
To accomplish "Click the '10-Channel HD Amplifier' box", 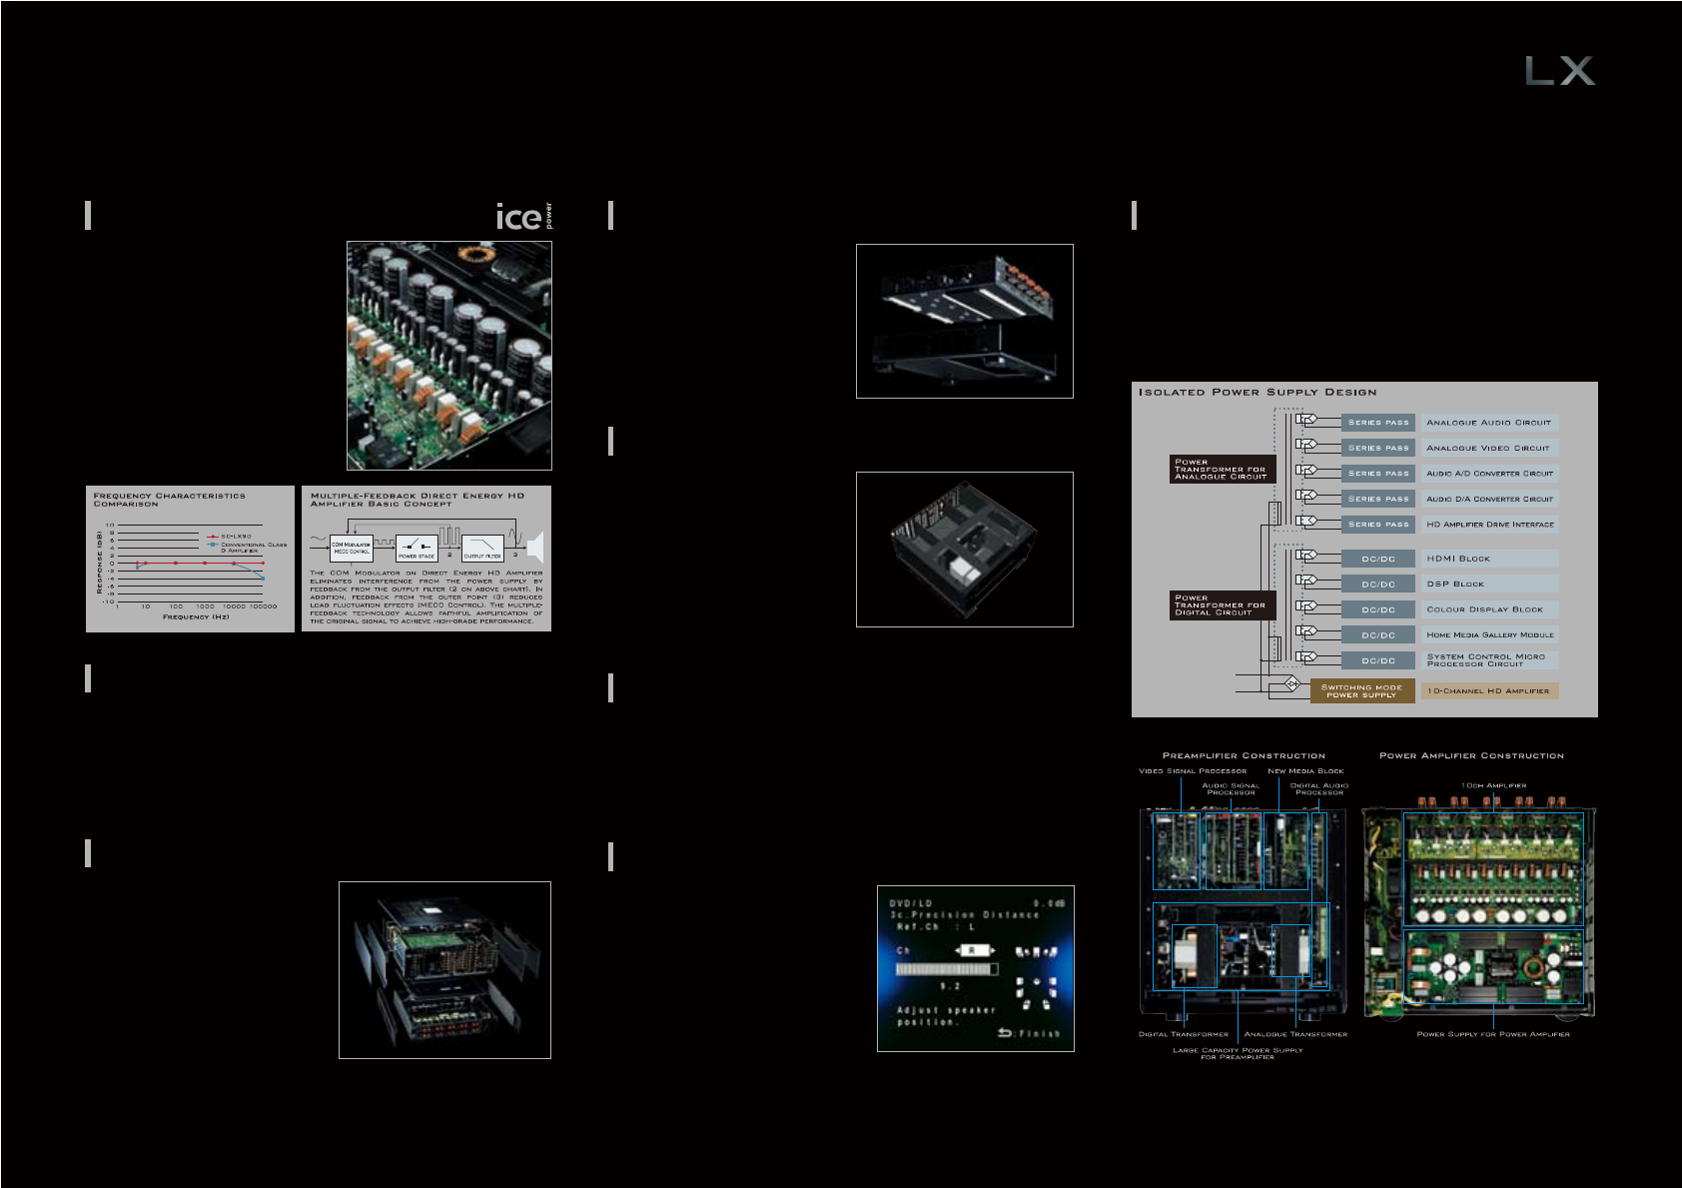I will coord(1489,690).
